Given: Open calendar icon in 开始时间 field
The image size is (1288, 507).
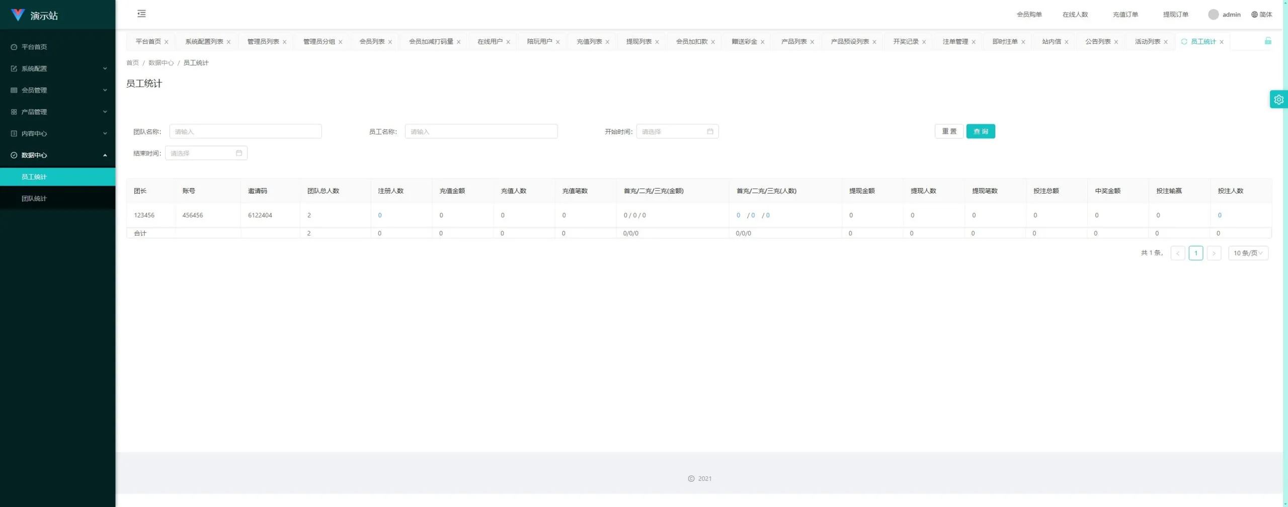Looking at the screenshot, I should [710, 131].
